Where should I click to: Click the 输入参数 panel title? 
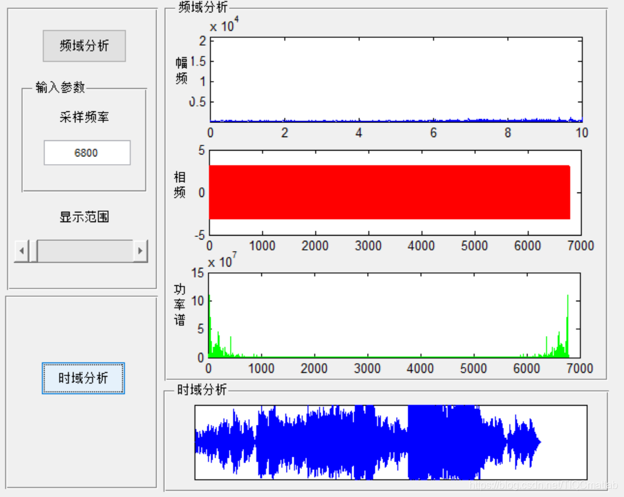coord(60,87)
